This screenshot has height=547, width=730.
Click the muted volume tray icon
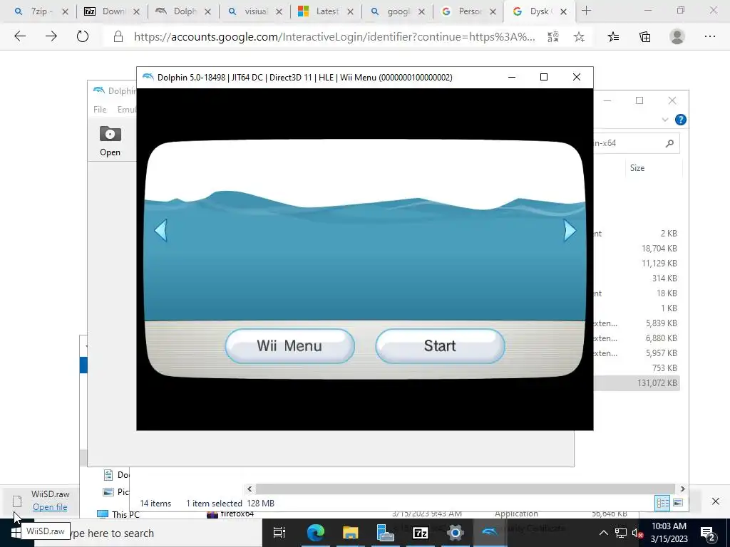coord(637,533)
